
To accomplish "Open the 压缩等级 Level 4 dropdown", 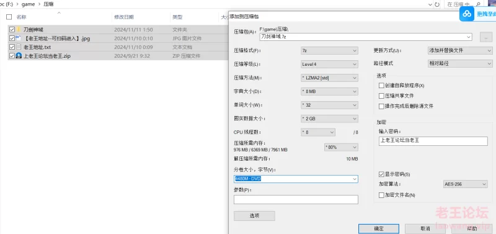I will (330, 65).
